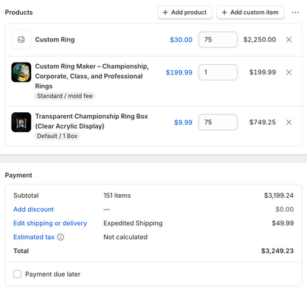Open the $199.99 price link
The width and height of the screenshot is (307, 290).
coord(179,72)
